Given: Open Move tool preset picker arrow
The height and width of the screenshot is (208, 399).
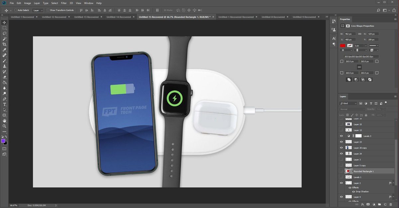Looking at the screenshot, I should [11, 10].
